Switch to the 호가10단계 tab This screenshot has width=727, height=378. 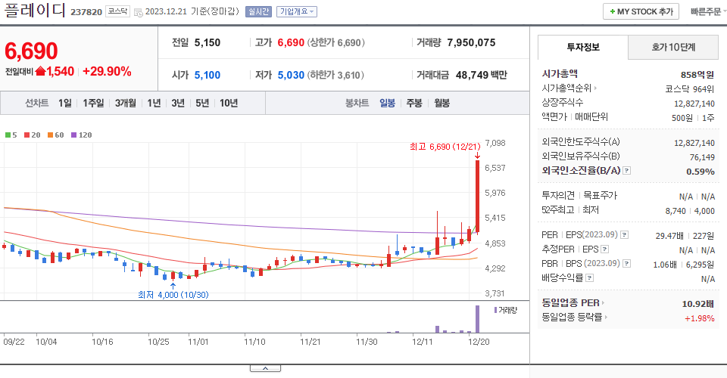(673, 47)
